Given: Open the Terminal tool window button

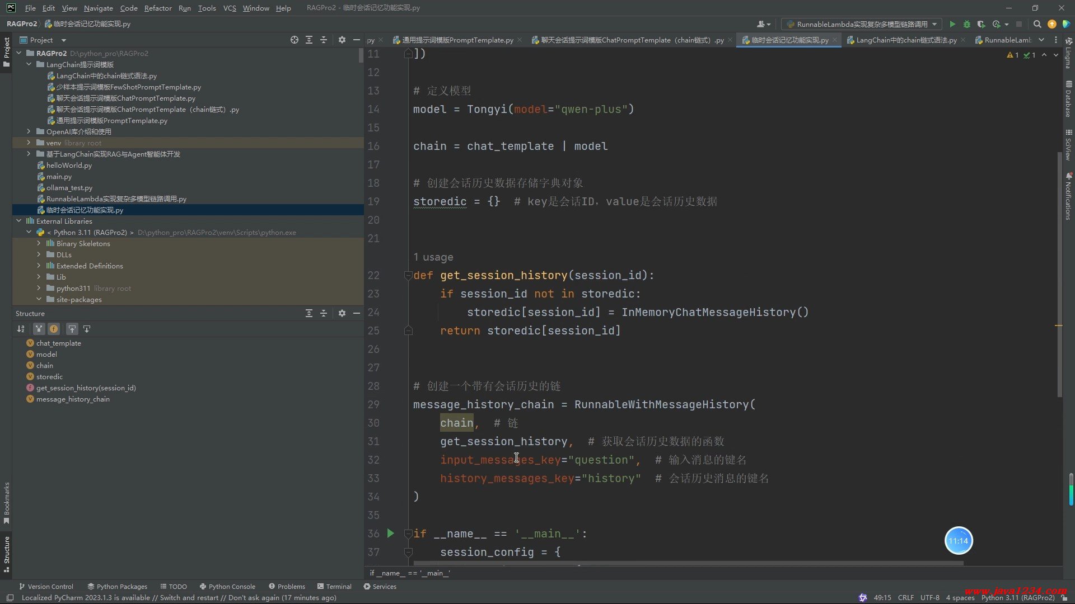Looking at the screenshot, I should pos(334,586).
